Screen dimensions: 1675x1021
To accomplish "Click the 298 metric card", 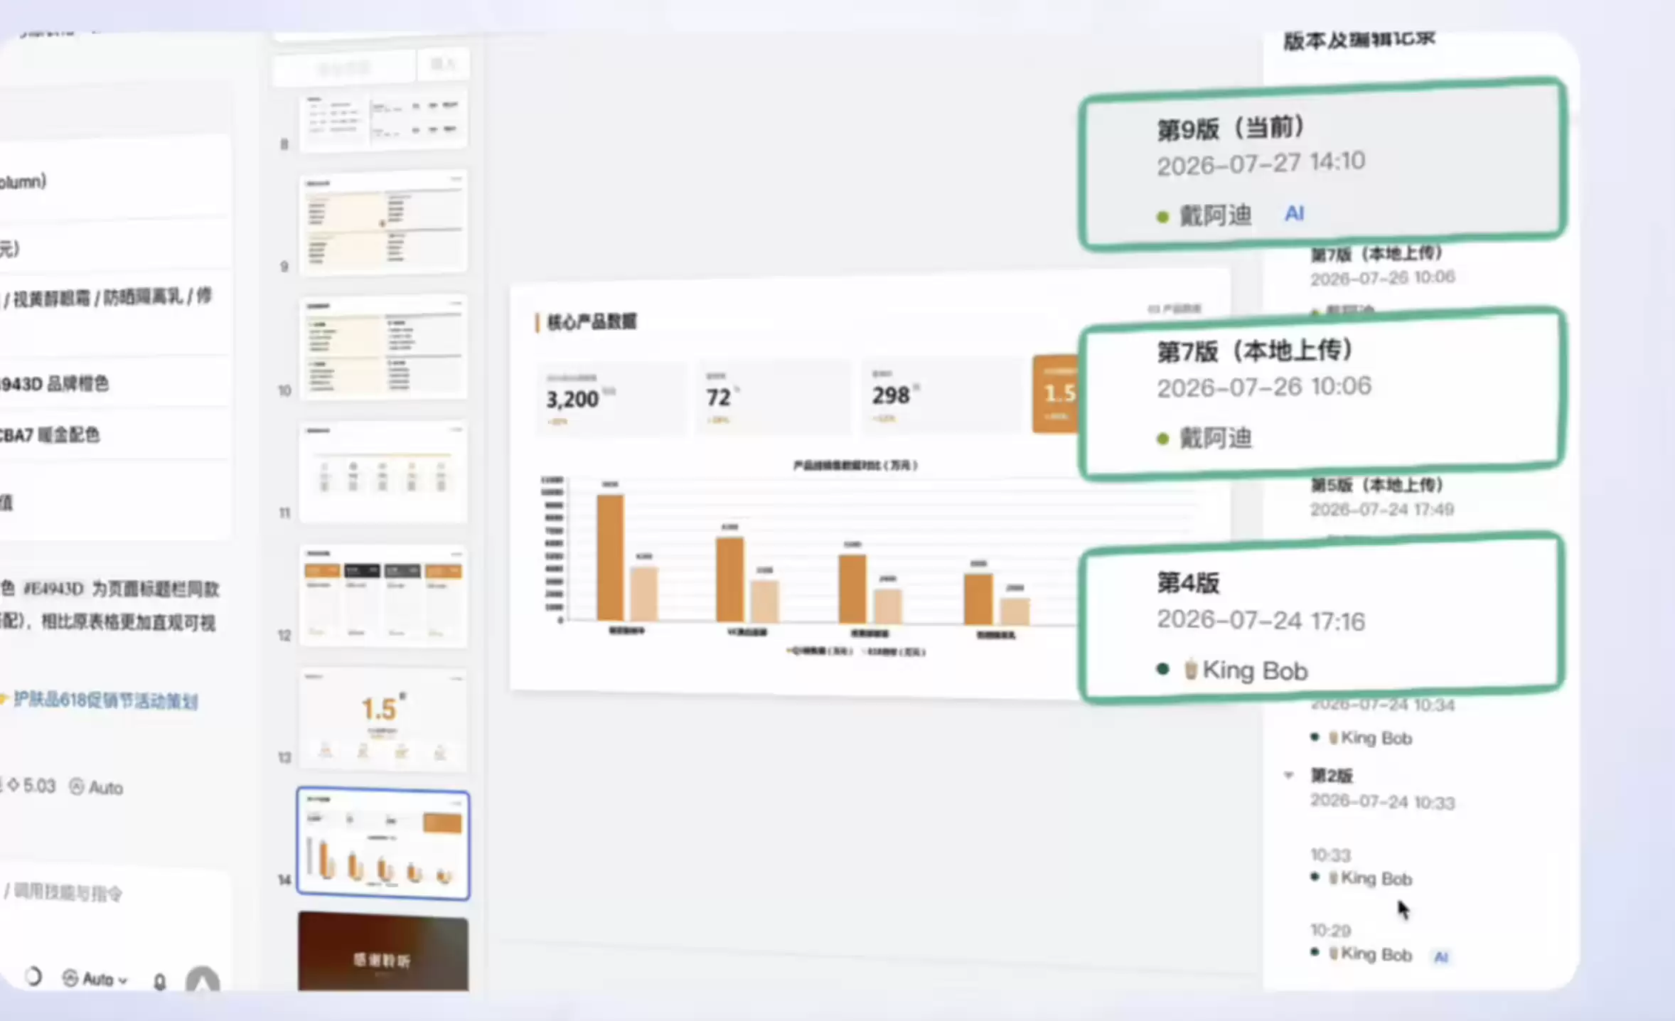I will [x=941, y=395].
